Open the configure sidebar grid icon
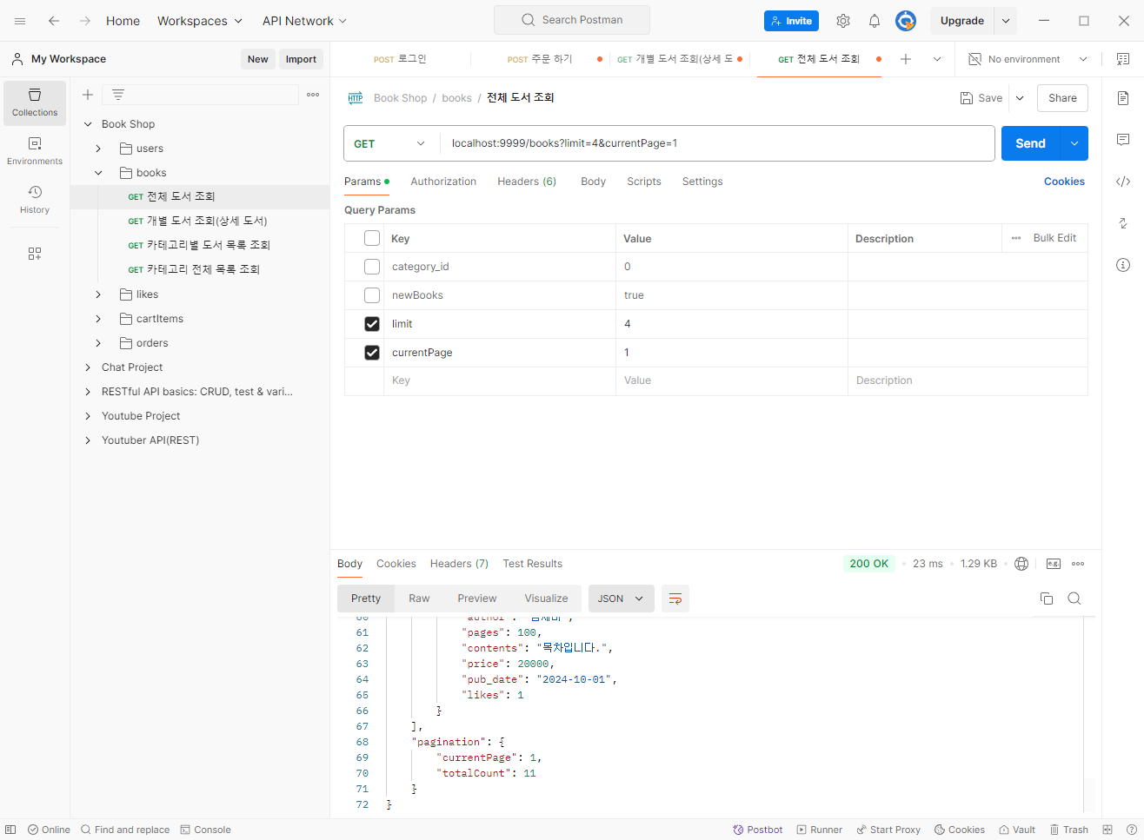 coord(35,254)
